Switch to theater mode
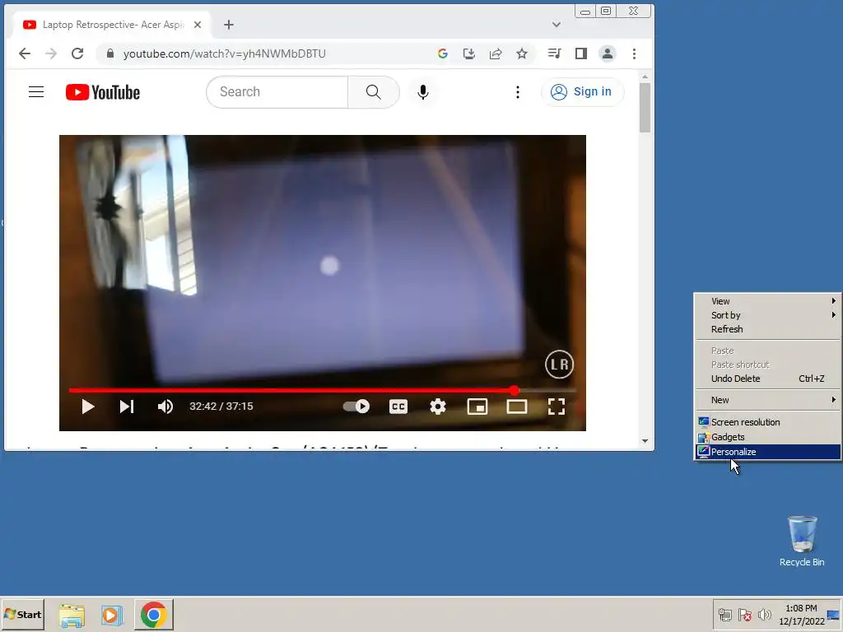The image size is (843, 632). click(x=517, y=407)
